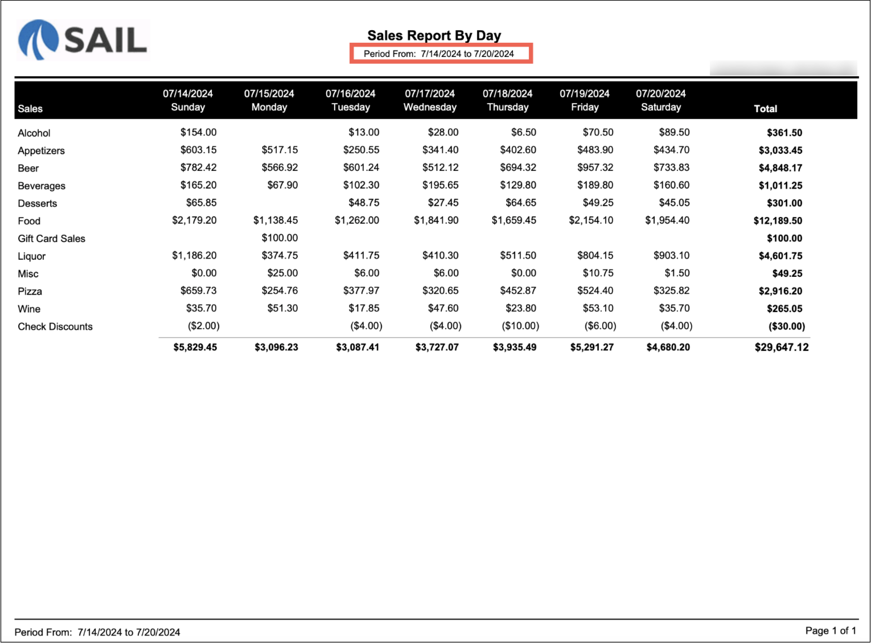This screenshot has width=871, height=643.
Task: Click Wednesday daily total $3,727.07
Action: pyautogui.click(x=437, y=347)
